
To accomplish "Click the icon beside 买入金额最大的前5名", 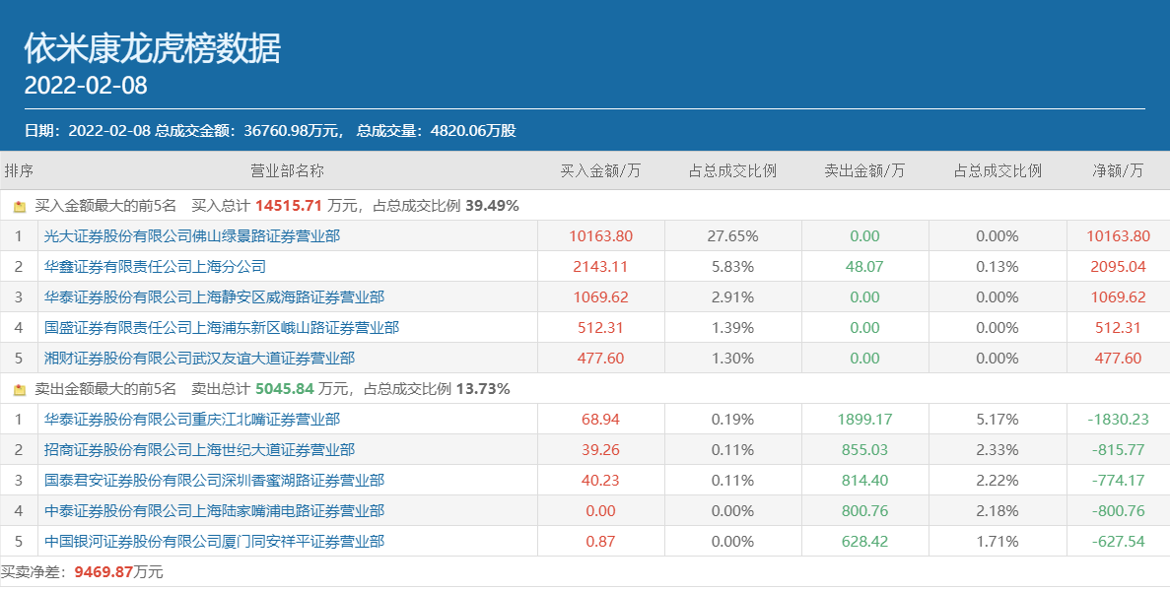I will (20, 207).
